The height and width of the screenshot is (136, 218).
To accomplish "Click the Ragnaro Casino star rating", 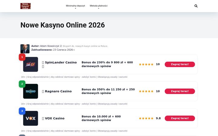I will point(146,91).
